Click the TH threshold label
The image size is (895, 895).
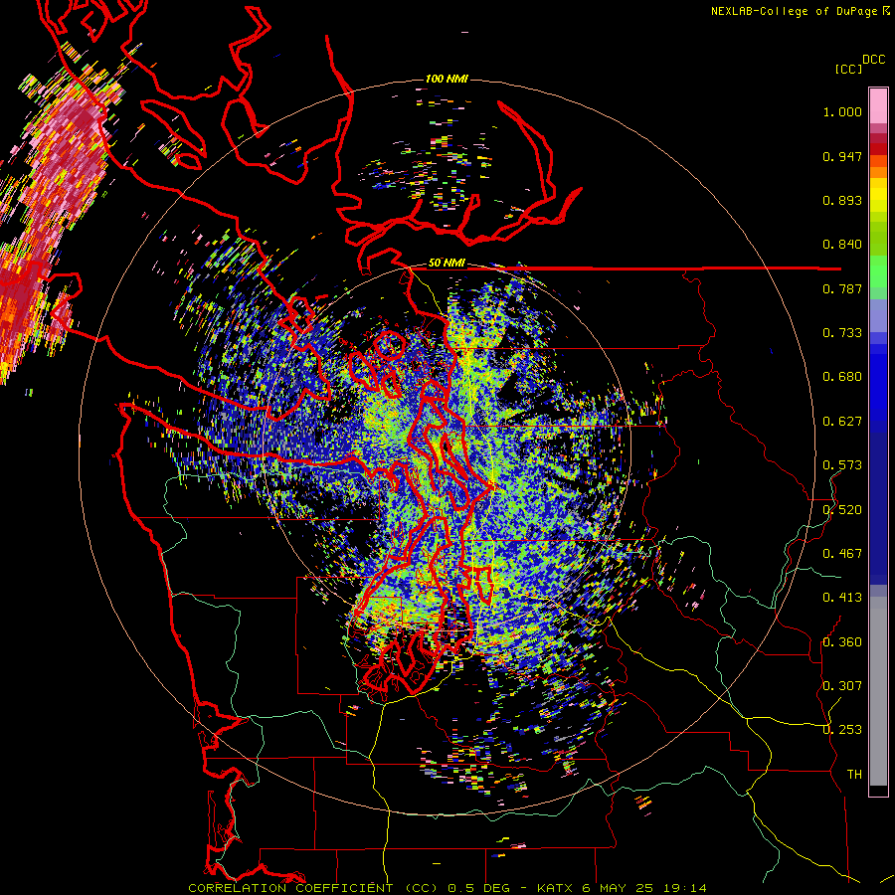pyautogui.click(x=854, y=775)
